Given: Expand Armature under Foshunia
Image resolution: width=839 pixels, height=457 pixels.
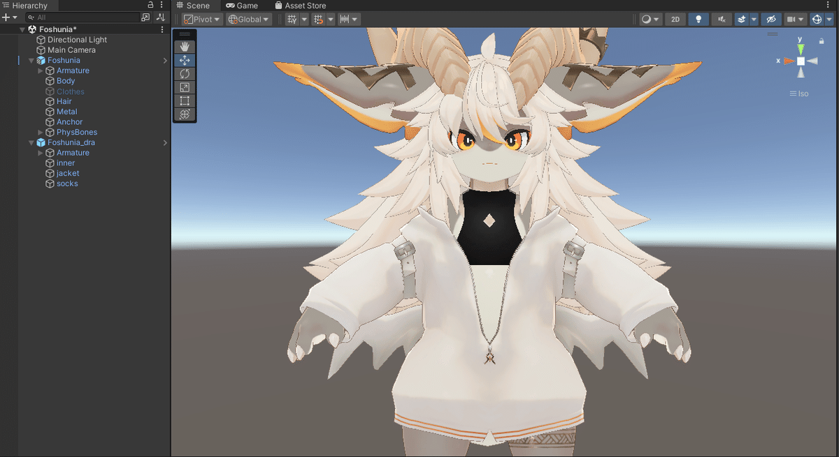Looking at the screenshot, I should pyautogui.click(x=40, y=70).
